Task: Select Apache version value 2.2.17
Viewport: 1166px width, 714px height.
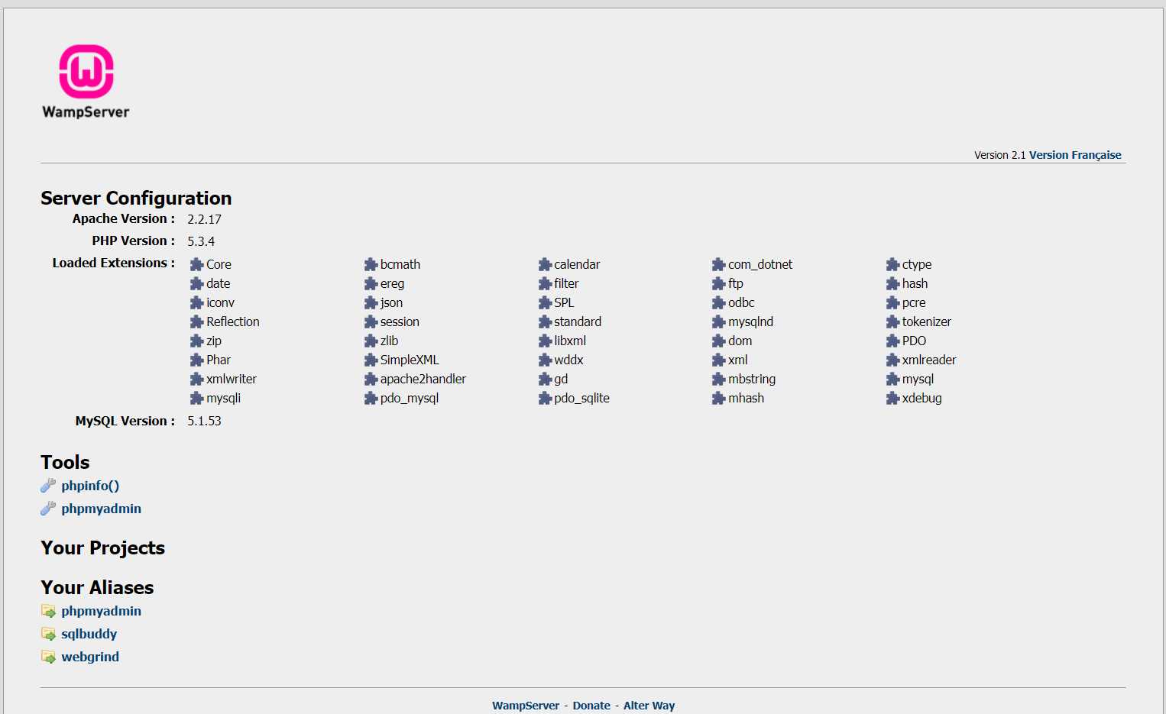Action: point(204,219)
